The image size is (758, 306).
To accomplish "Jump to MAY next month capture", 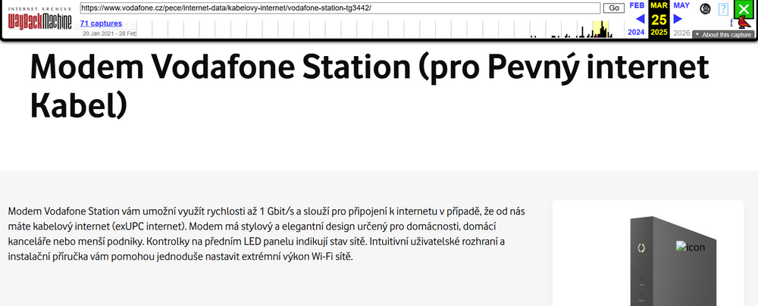I will click(681, 5).
